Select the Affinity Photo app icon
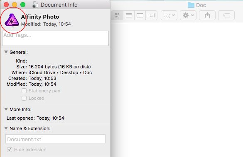Image resolution: width=243 pixels, height=157 pixels. pyautogui.click(x=12, y=20)
